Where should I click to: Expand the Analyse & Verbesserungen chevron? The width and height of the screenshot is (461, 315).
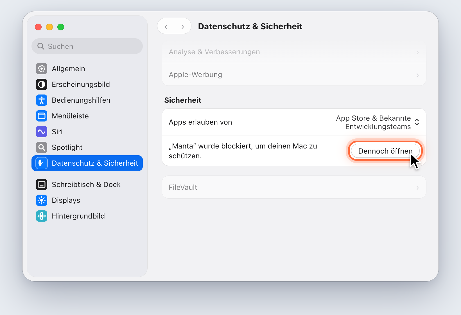click(418, 53)
